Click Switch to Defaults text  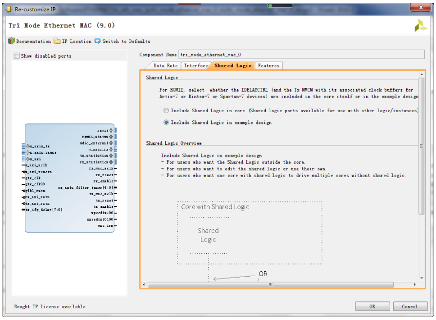pyautogui.click(x=126, y=41)
